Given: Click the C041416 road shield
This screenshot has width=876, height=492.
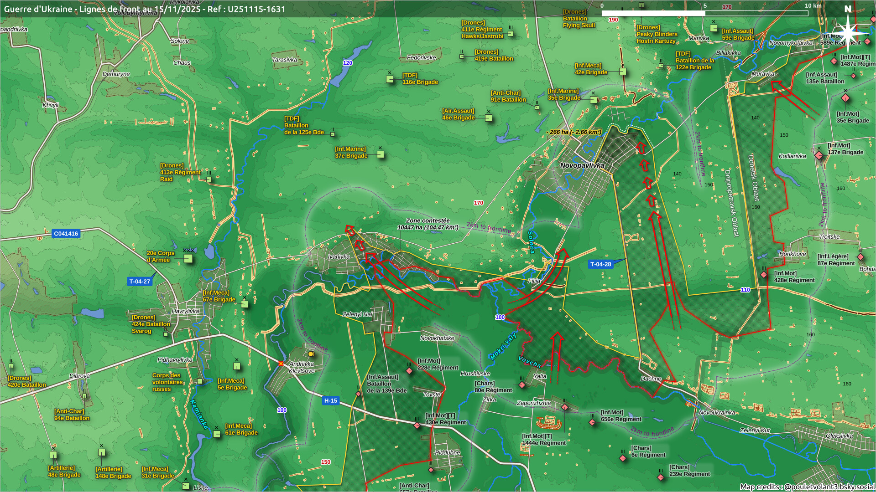Looking at the screenshot, I should (x=66, y=234).
